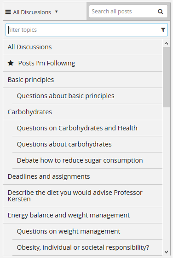The image size is (173, 258).
Task: Select All Discussions in the topic list
Action: point(83,47)
